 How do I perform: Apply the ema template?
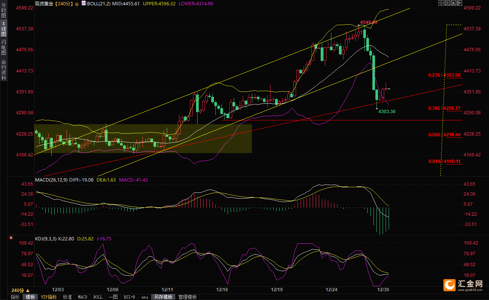coord(145,297)
